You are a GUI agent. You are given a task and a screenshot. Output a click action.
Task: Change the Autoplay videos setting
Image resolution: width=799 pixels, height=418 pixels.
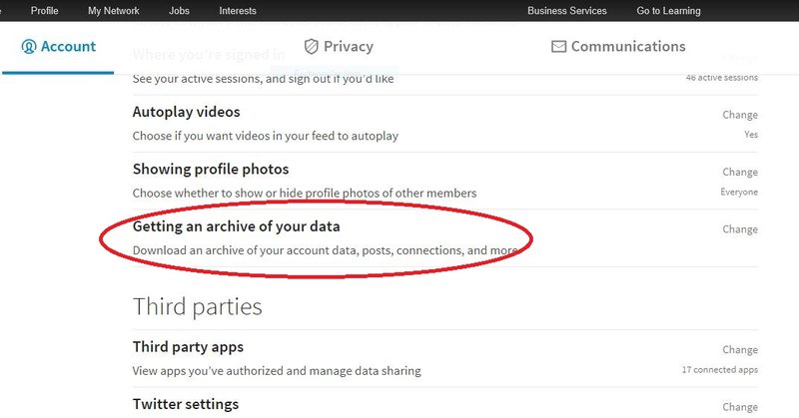[740, 115]
